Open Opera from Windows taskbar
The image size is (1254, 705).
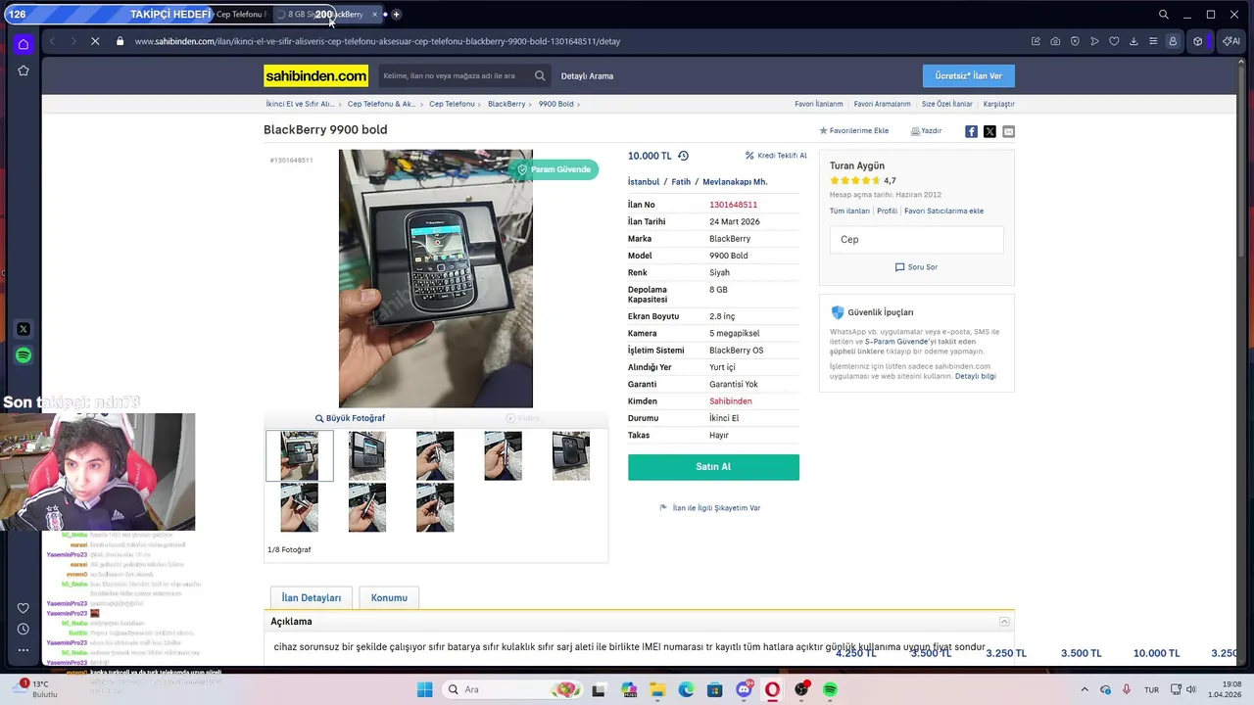(773, 689)
